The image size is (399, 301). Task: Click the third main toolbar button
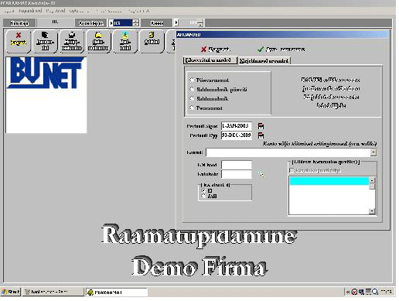point(72,41)
